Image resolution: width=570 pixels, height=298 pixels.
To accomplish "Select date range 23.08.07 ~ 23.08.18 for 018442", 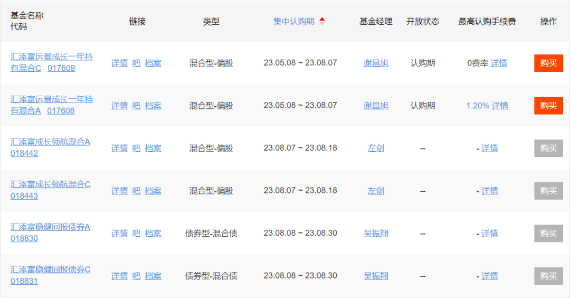I will click(x=300, y=148).
